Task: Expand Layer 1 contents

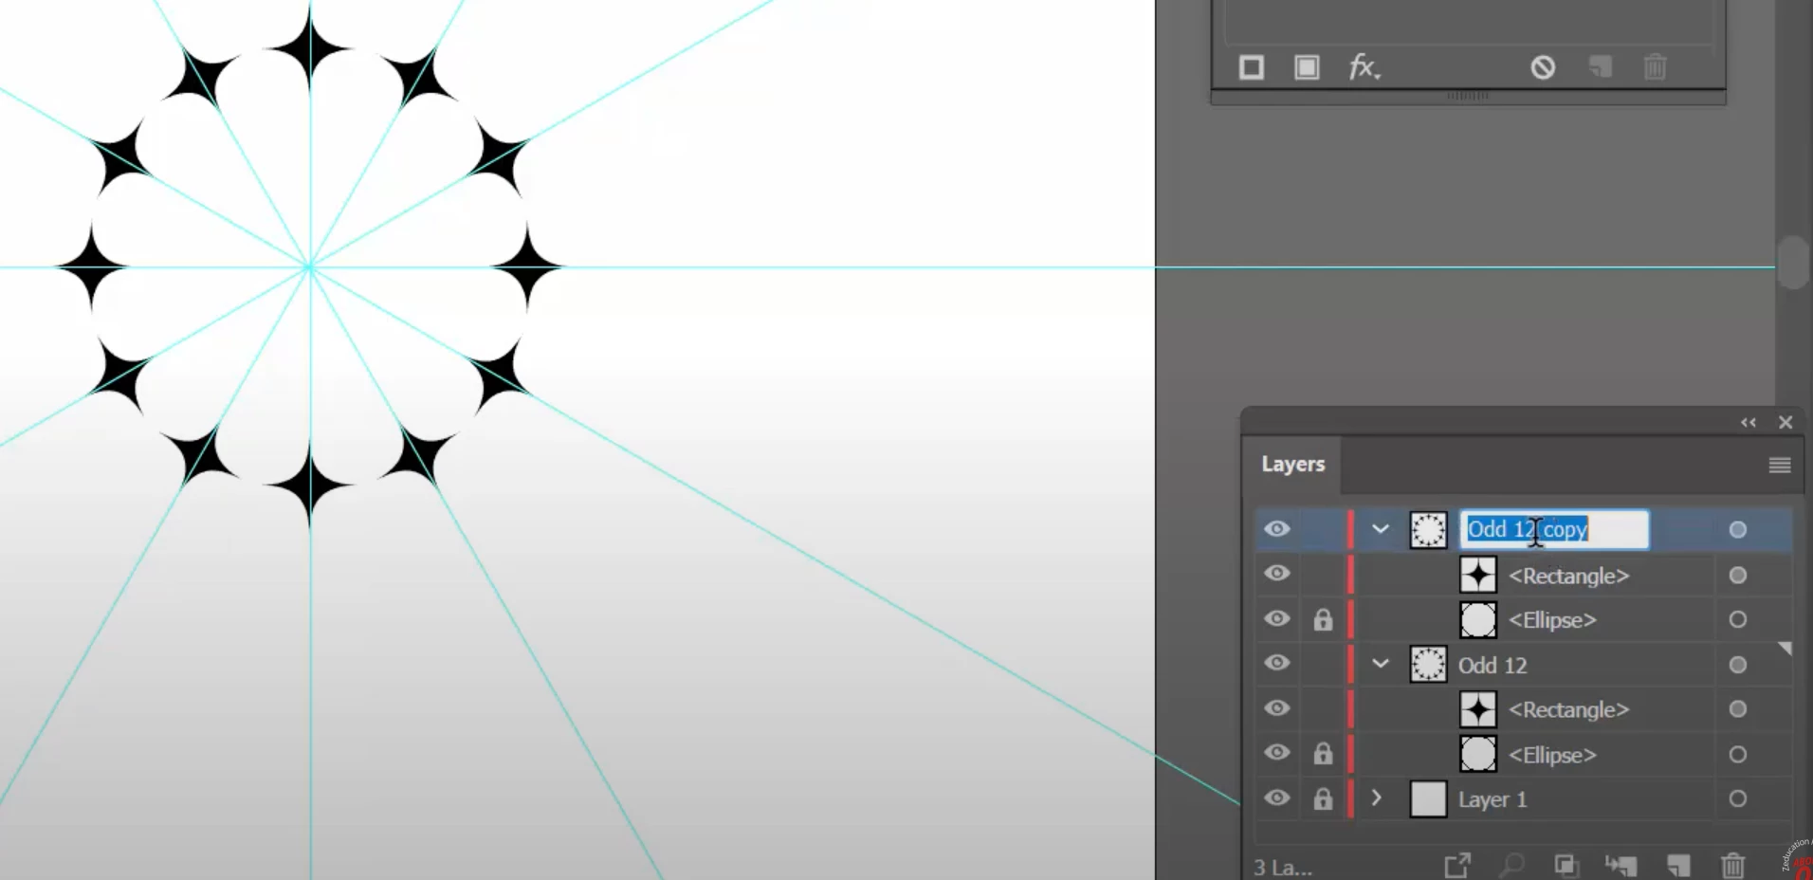Action: click(1377, 797)
